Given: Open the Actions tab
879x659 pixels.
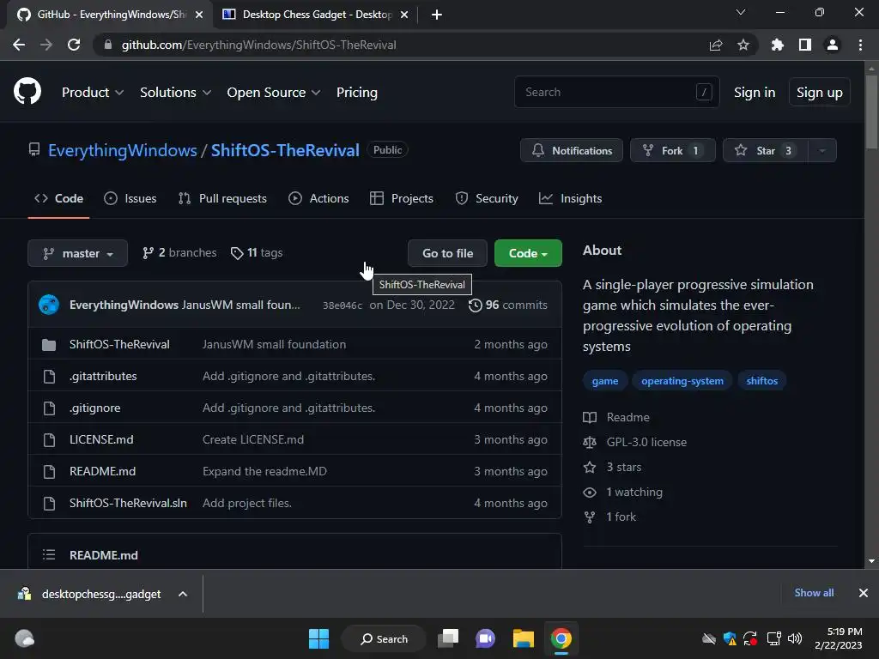Looking at the screenshot, I should 318,198.
